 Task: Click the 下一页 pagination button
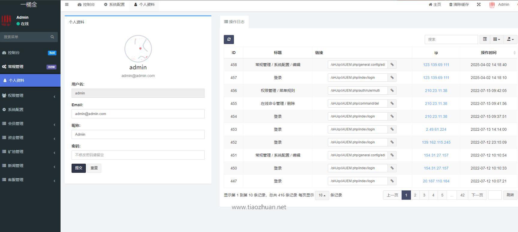coord(477,195)
